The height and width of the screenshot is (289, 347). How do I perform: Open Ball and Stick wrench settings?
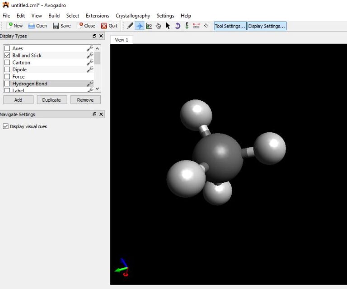90,56
